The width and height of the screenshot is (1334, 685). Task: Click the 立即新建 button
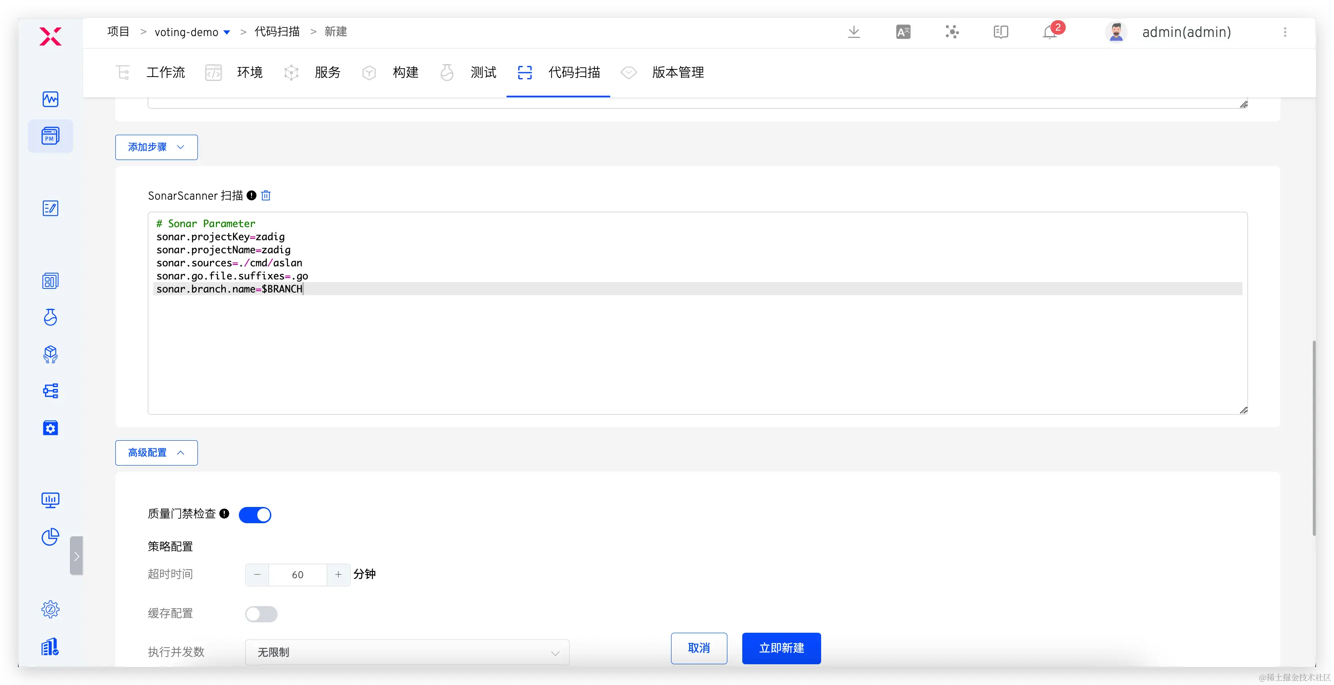tap(781, 648)
